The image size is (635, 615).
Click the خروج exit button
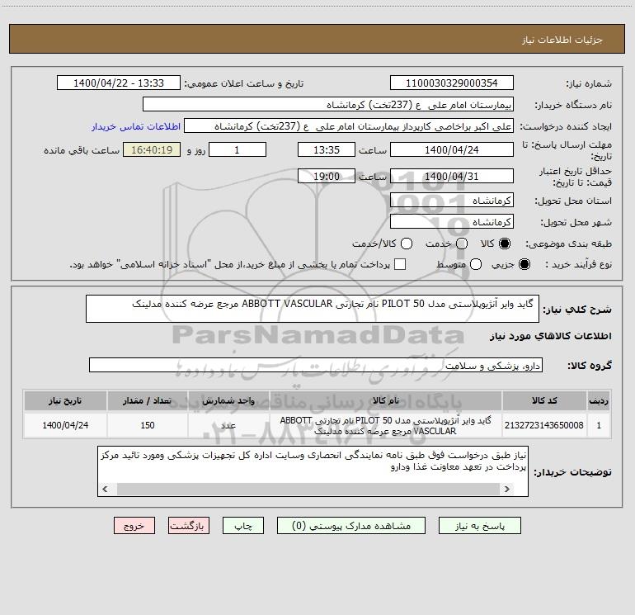(x=134, y=526)
